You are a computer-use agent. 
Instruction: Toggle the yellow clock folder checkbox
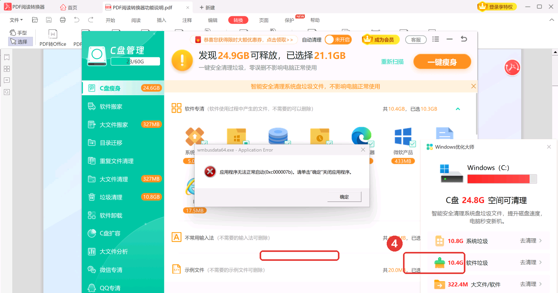[329, 144]
